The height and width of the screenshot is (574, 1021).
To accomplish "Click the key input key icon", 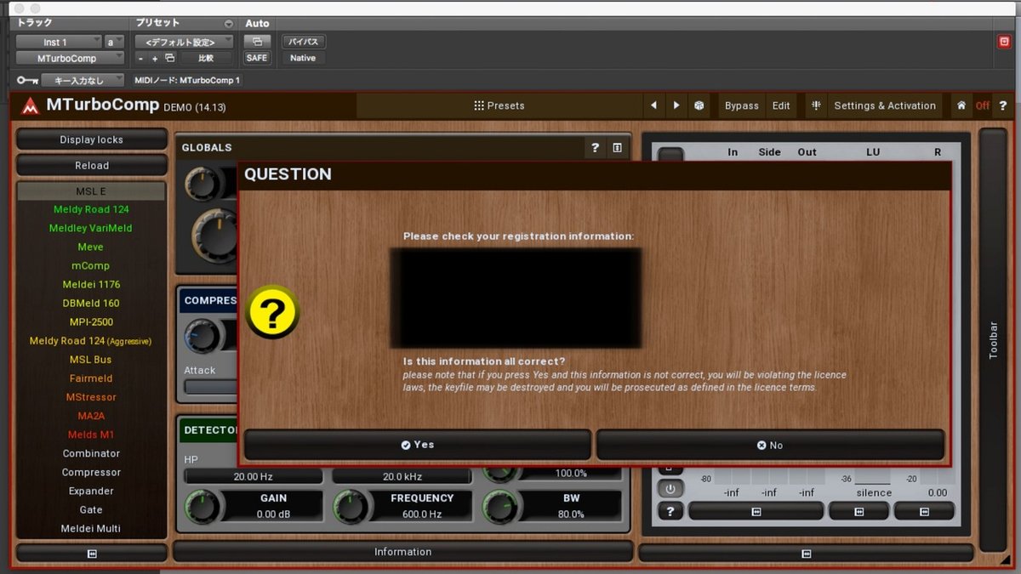I will 28,80.
